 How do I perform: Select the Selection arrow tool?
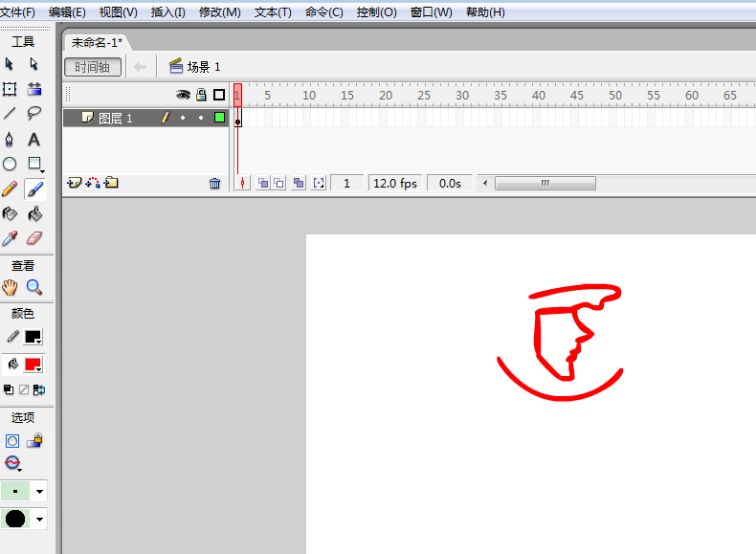coord(9,64)
